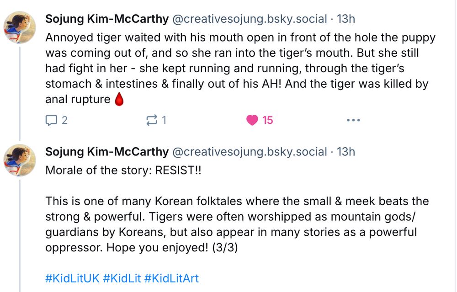Open the #KidLitUK hashtag
Screen dimensions: 457x292
click(x=72, y=278)
